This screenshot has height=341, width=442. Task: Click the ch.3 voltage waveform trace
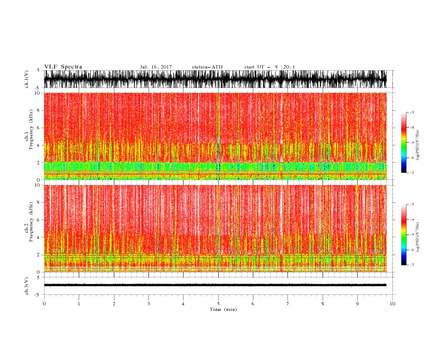(215, 285)
